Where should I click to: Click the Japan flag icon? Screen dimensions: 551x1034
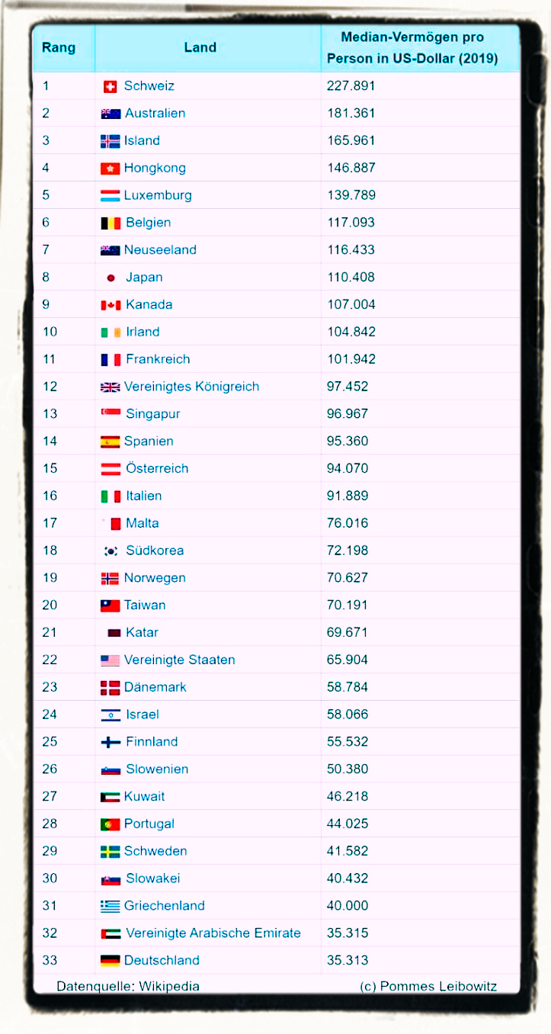[x=111, y=278]
